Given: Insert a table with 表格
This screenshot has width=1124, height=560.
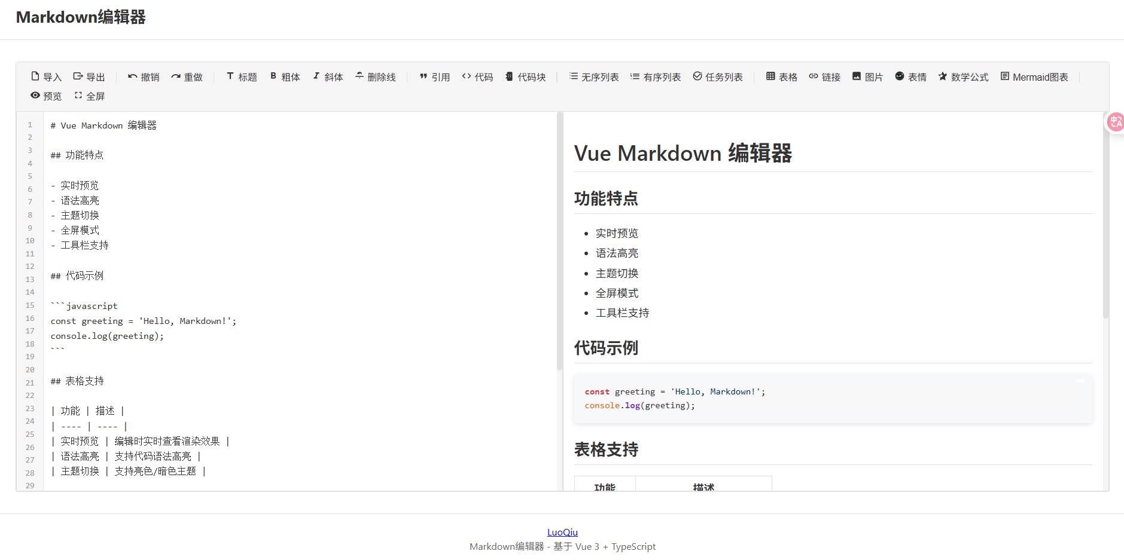Looking at the screenshot, I should pyautogui.click(x=782, y=77).
